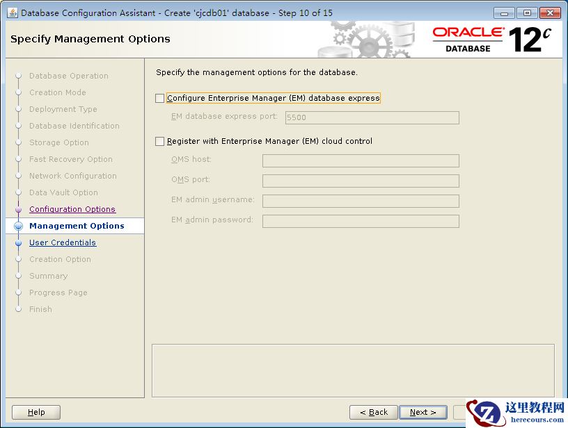Click the User Credentials step bullet icon
The height and width of the screenshot is (428, 568).
[19, 243]
